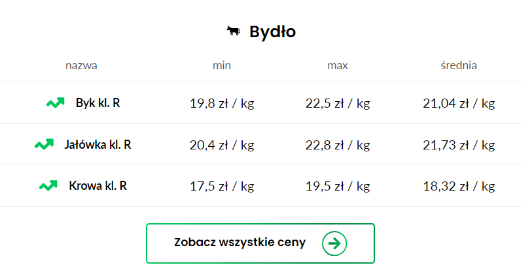532x278 pixels.
Task: Click Jałówka average price 21,73 zł / kg
Action: click(459, 145)
